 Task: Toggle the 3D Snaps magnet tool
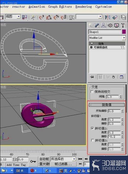tap(41, 17)
